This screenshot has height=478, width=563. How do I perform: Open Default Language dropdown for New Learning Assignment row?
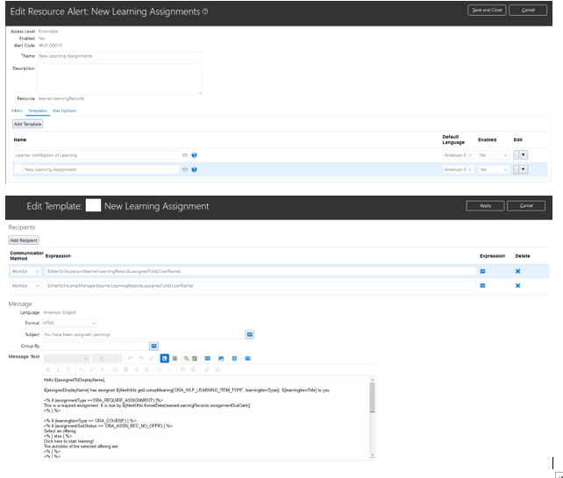458,169
